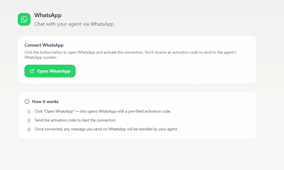Click the "Send the activation code" step text
284x170 pixels.
(x=75, y=120)
